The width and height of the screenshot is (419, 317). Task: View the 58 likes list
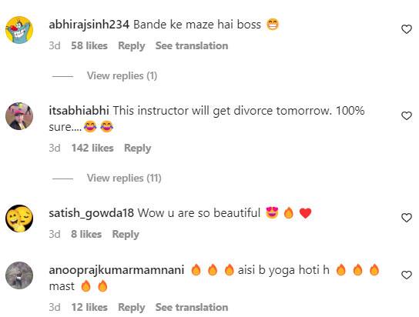point(89,46)
